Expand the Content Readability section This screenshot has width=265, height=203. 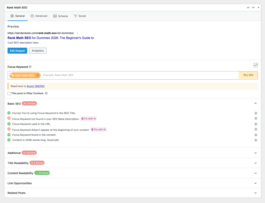click(x=255, y=173)
